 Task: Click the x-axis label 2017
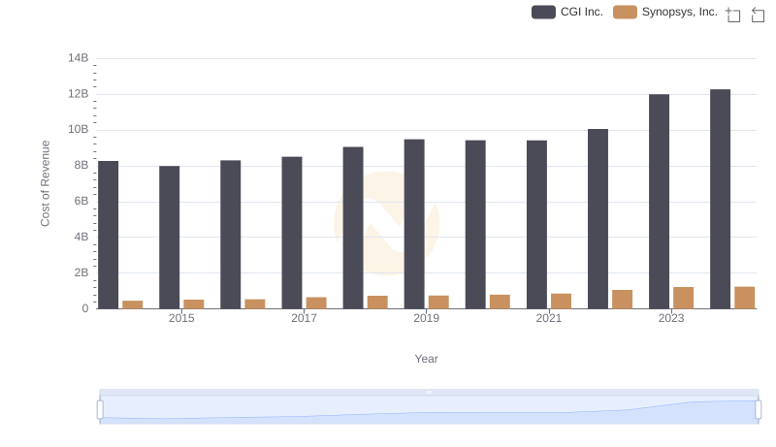304,318
